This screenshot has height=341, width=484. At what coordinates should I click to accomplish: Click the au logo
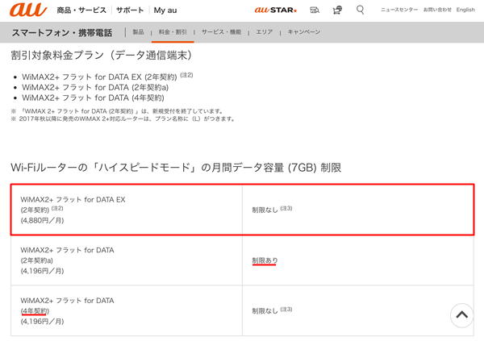[x=28, y=10]
